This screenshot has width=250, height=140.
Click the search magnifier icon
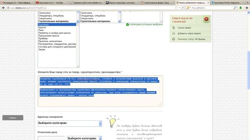[x=235, y=8]
